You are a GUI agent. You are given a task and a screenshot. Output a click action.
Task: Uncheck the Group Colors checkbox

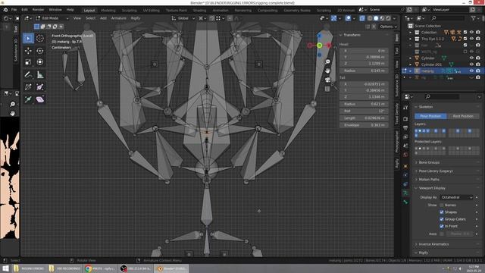pos(442,219)
